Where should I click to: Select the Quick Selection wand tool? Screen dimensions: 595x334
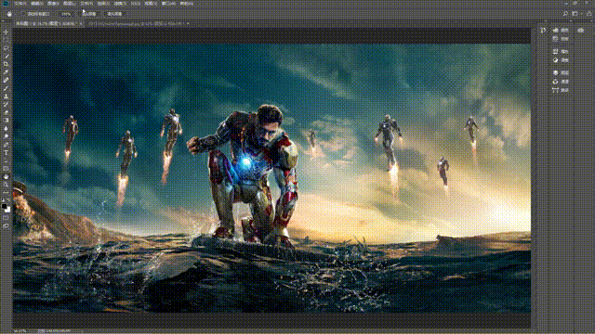point(6,56)
